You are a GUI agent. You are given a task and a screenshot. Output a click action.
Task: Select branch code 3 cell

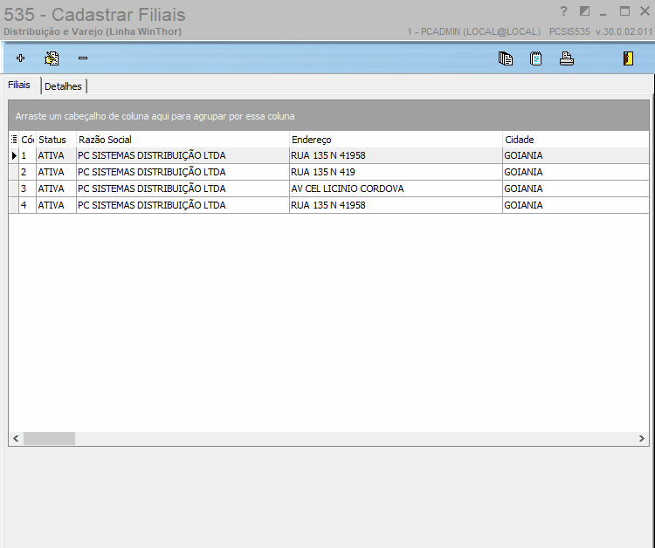[x=28, y=188]
